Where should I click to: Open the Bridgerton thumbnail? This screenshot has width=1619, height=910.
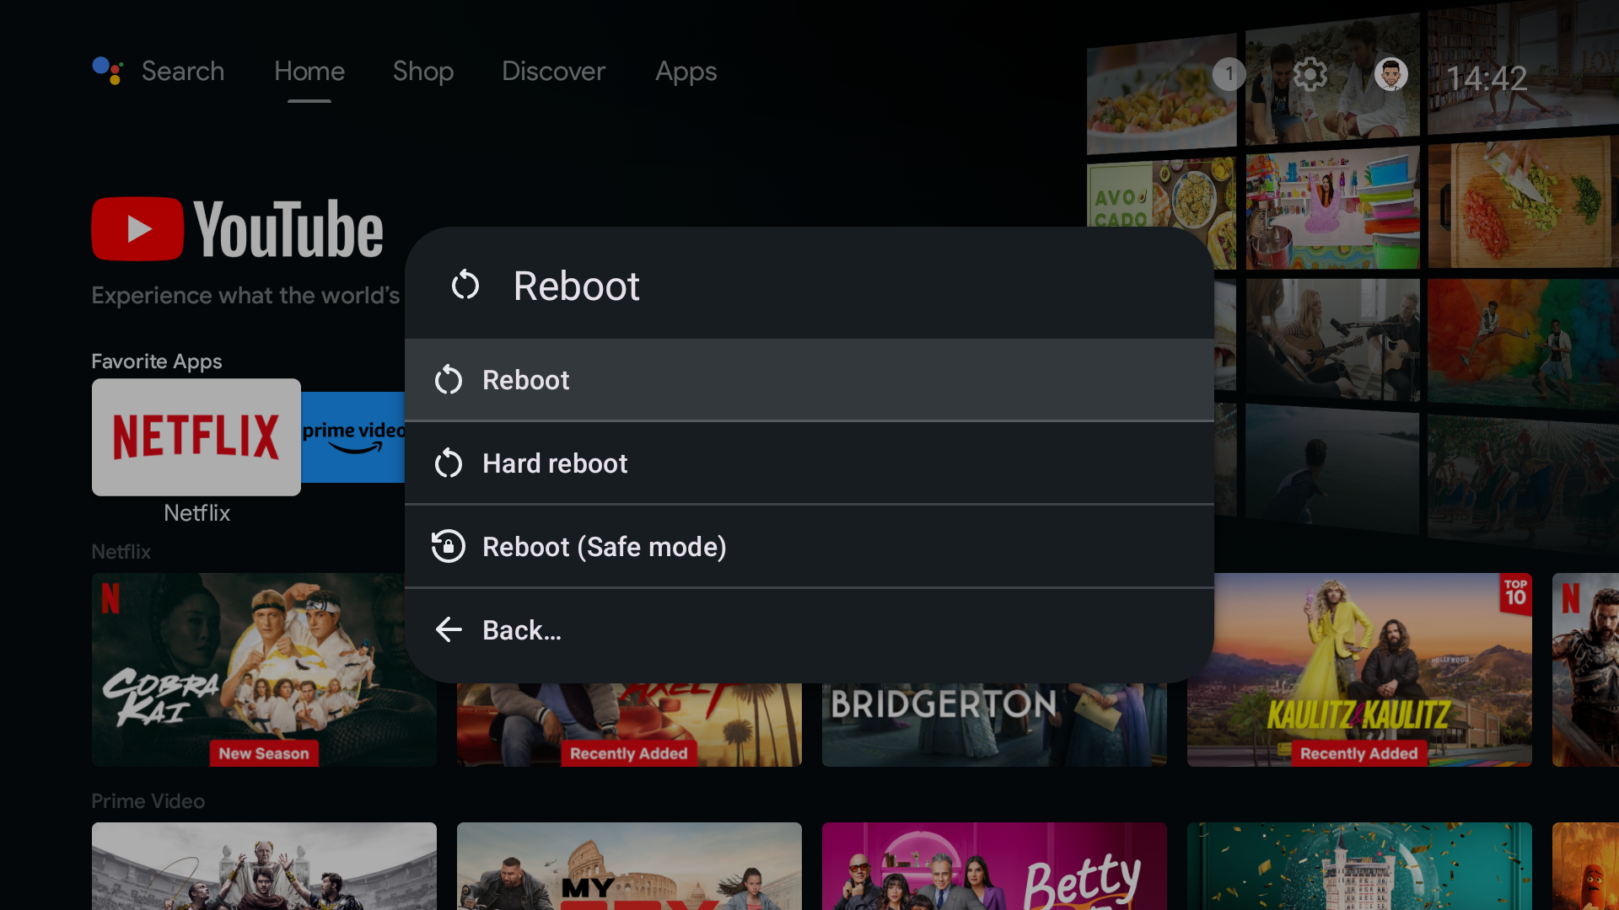(x=994, y=725)
